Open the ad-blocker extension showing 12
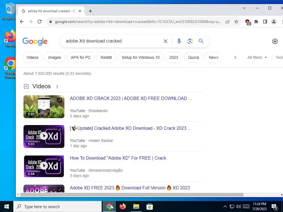The width and height of the screenshot is (283, 212). (x=248, y=22)
